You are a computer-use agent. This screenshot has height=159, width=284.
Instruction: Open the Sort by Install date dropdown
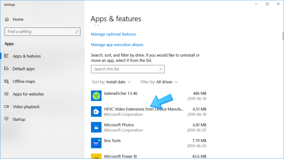pos(111,82)
